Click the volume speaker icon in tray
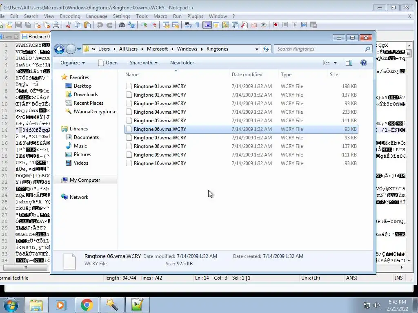This screenshot has width=418, height=313. click(x=377, y=305)
